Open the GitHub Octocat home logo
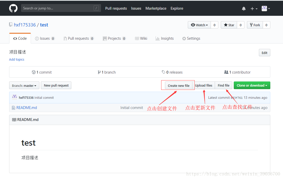Image resolution: width=283 pixels, height=179 pixels. (x=13, y=8)
